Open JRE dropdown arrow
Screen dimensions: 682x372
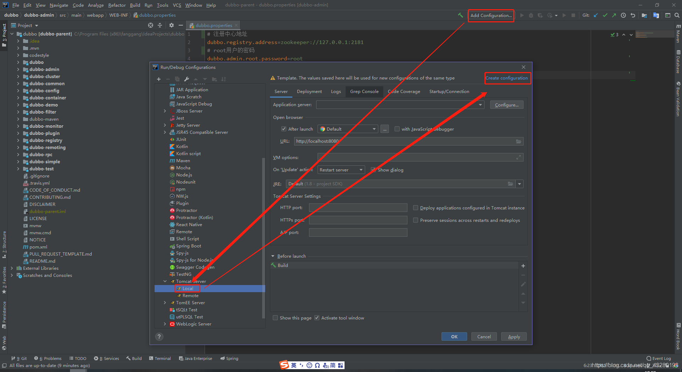click(x=520, y=184)
